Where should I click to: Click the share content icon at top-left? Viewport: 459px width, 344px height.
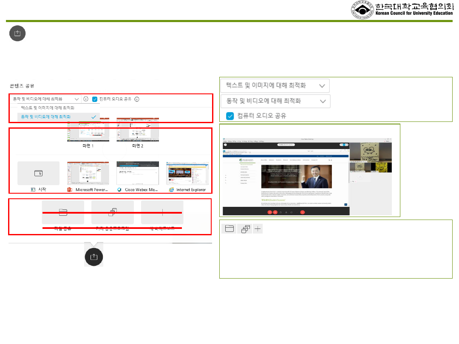click(x=17, y=34)
